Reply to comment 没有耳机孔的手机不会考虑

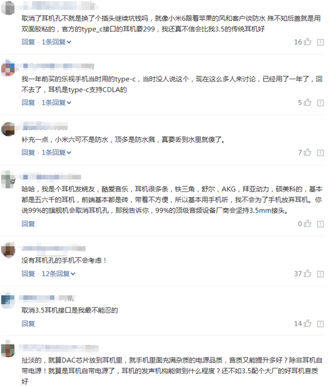[28, 273]
